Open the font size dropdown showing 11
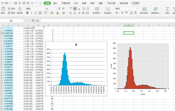Image resolution: width=175 pixels, height=111 pixels. (x=56, y=8)
